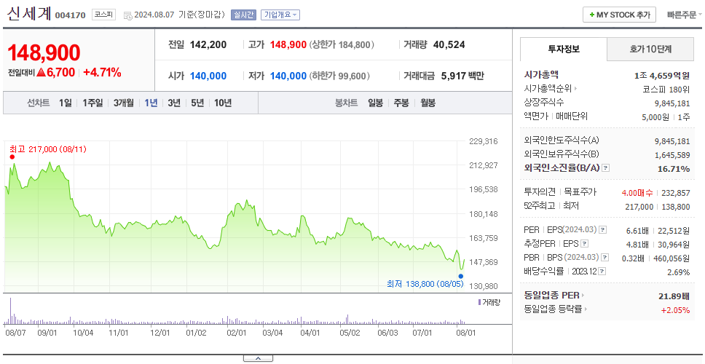Click the 배당수익률 value 2.69%

tap(679, 272)
